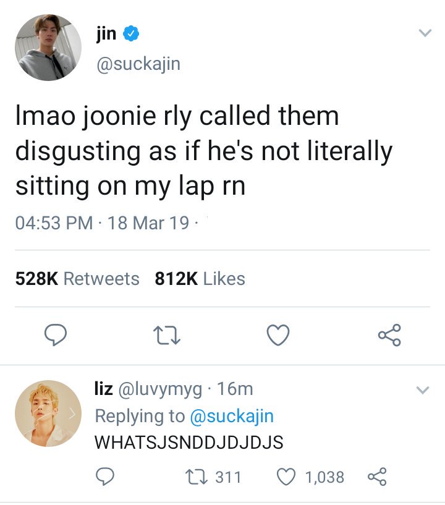The width and height of the screenshot is (445, 505).
Task: Share liz's reply tweet
Action: (x=377, y=477)
